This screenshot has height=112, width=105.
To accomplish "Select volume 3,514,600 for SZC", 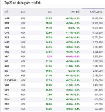I will pos(98,66).
